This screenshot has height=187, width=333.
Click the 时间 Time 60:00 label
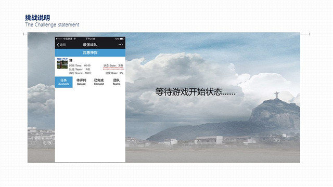[80, 65]
